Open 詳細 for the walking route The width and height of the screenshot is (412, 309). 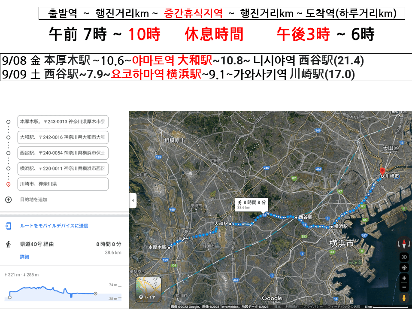point(24,257)
